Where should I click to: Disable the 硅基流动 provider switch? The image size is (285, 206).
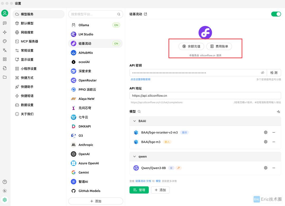276,14
